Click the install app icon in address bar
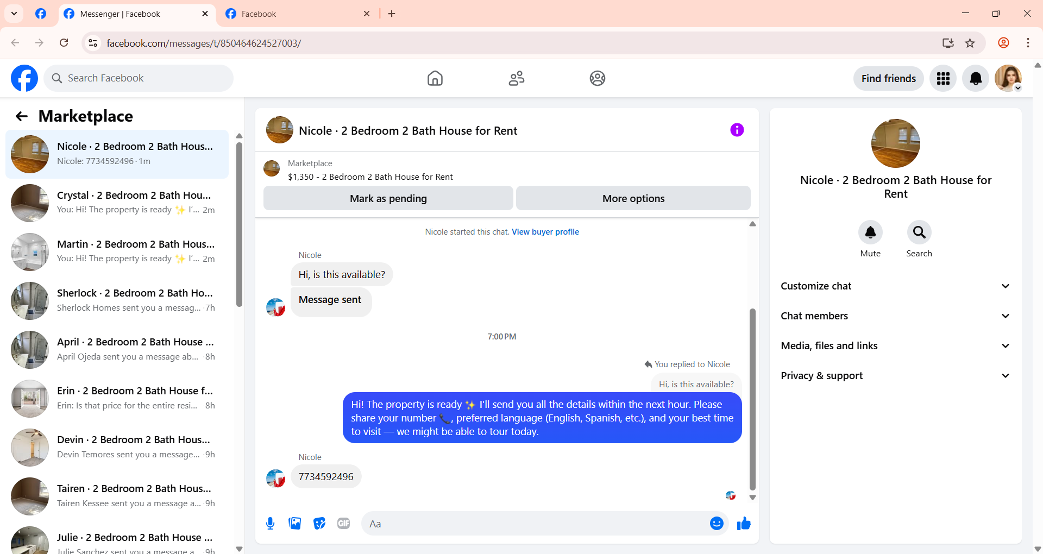The width and height of the screenshot is (1043, 554). point(948,43)
